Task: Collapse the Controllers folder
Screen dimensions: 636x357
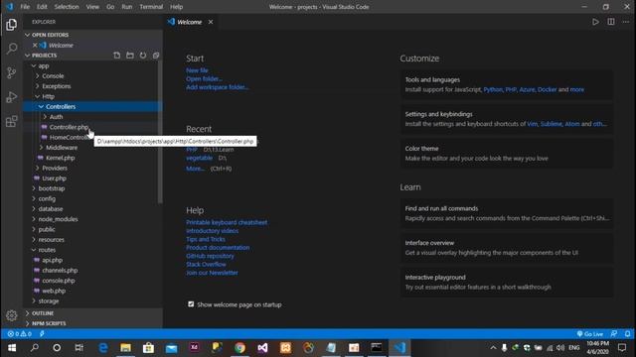Action: pos(41,106)
